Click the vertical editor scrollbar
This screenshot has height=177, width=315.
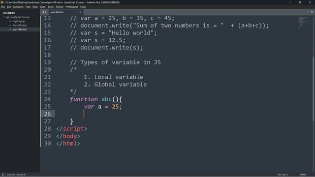coord(313,88)
